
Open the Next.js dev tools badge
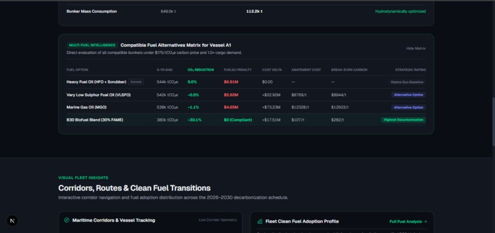[x=12, y=221]
